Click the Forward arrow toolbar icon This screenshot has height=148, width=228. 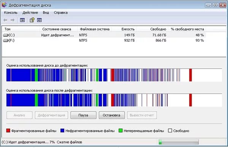(13, 20)
